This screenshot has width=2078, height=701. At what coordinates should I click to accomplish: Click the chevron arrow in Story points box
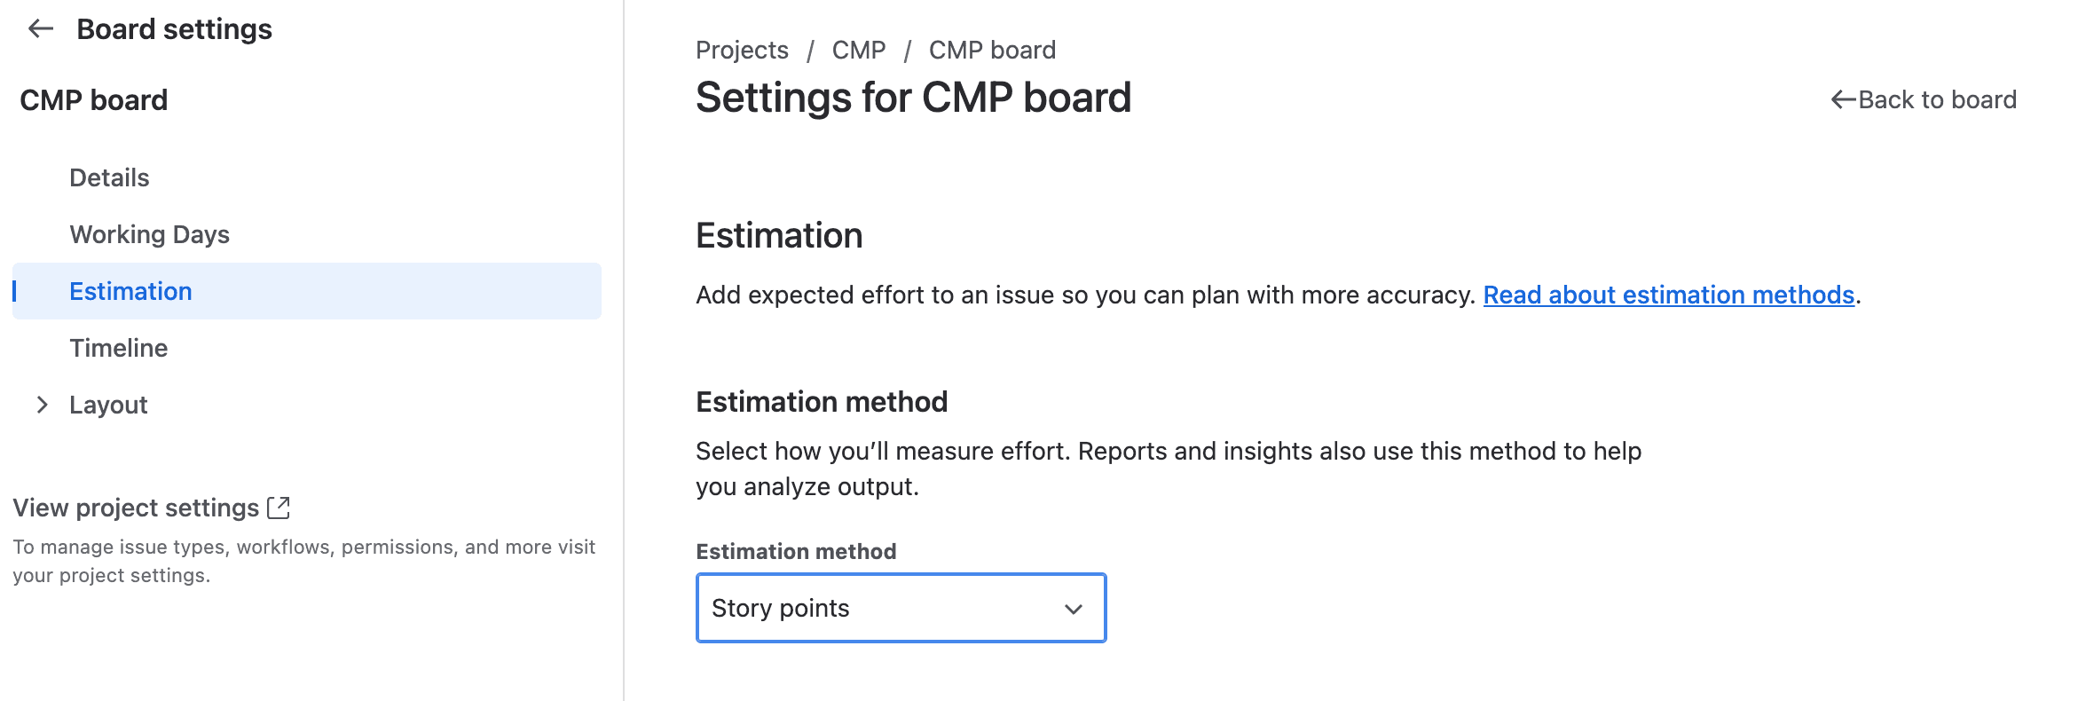coord(1073,609)
